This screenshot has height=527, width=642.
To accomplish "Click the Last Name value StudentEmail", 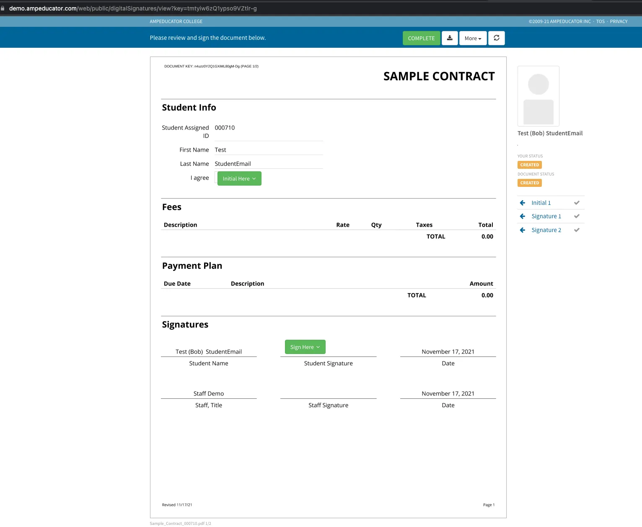I will [x=233, y=164].
